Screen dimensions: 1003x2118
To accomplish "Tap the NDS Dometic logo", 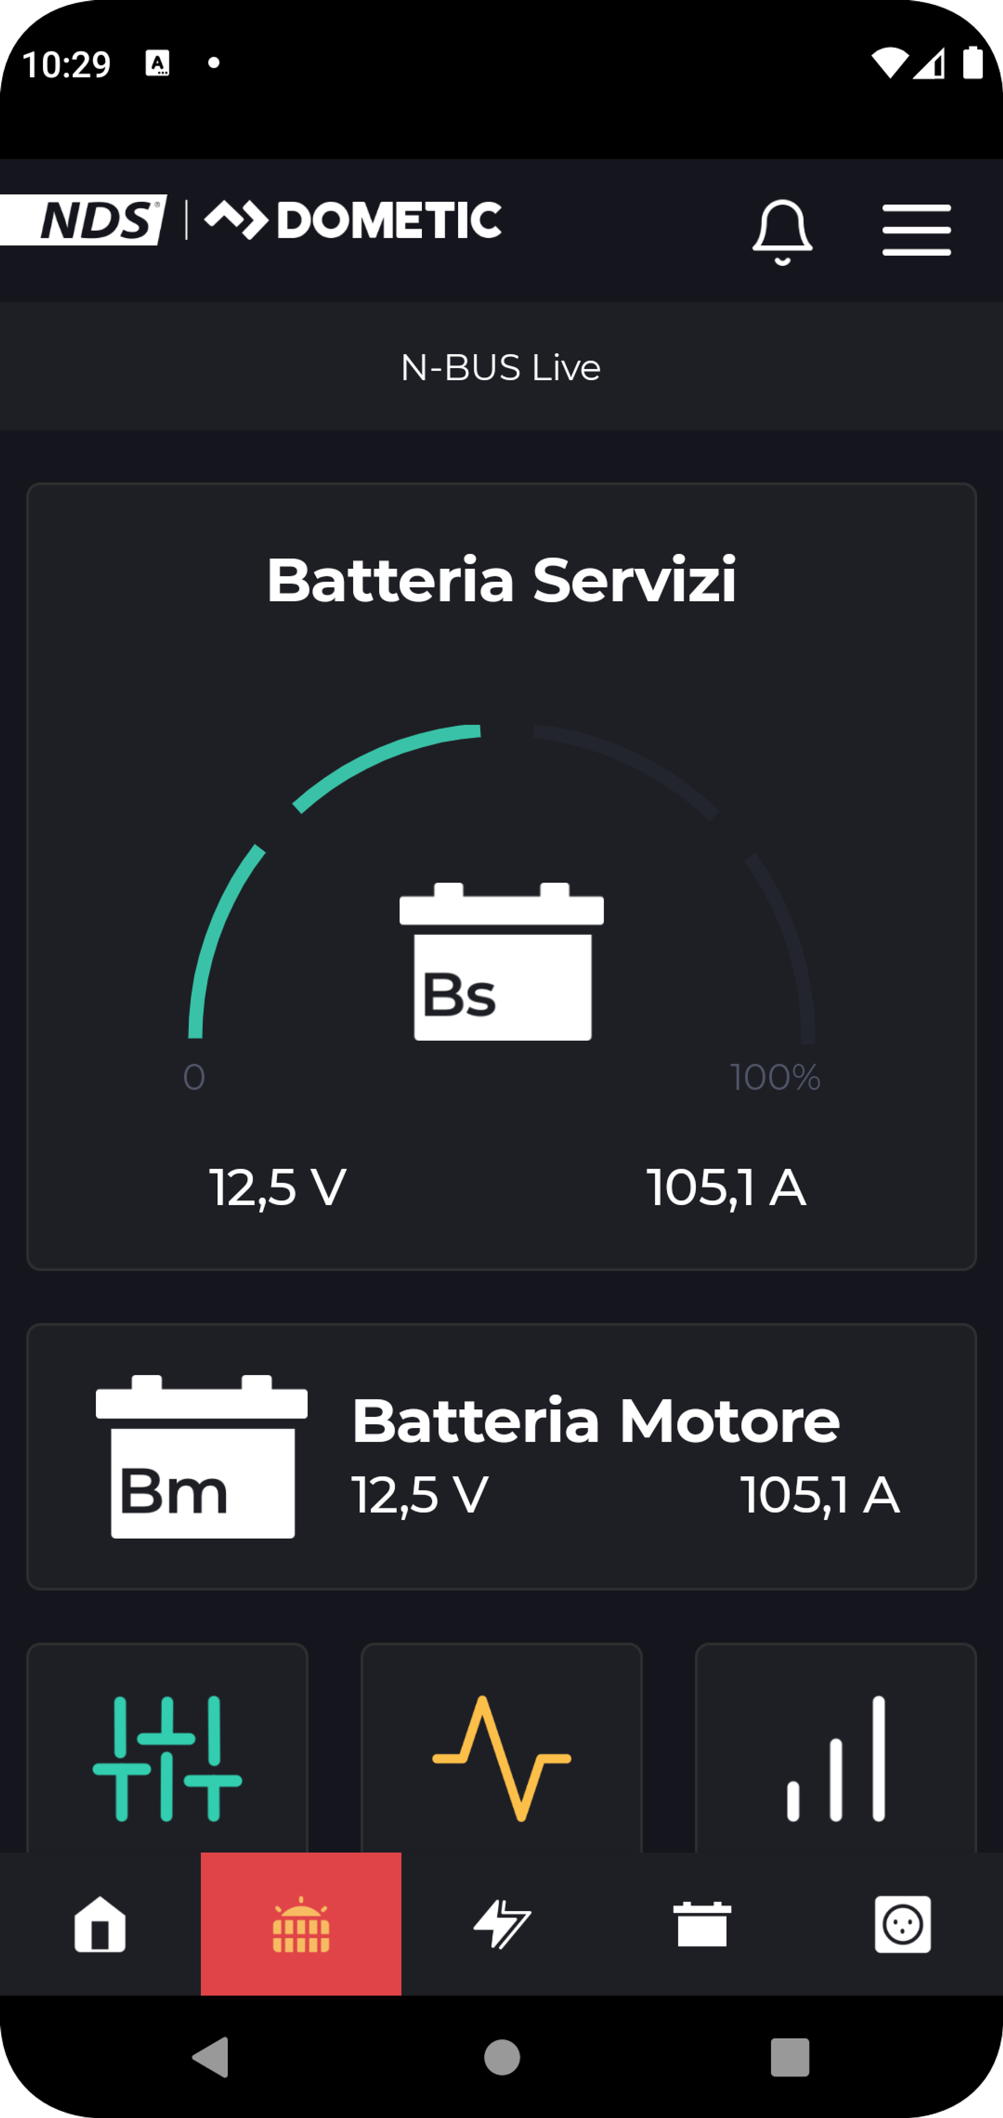I will (x=251, y=221).
